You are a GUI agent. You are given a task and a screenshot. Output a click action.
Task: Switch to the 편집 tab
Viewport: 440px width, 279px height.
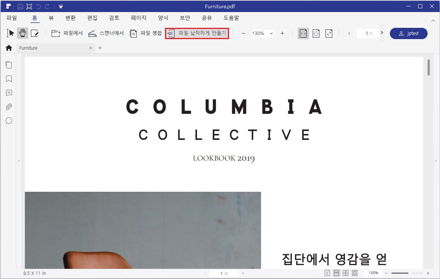(x=92, y=18)
